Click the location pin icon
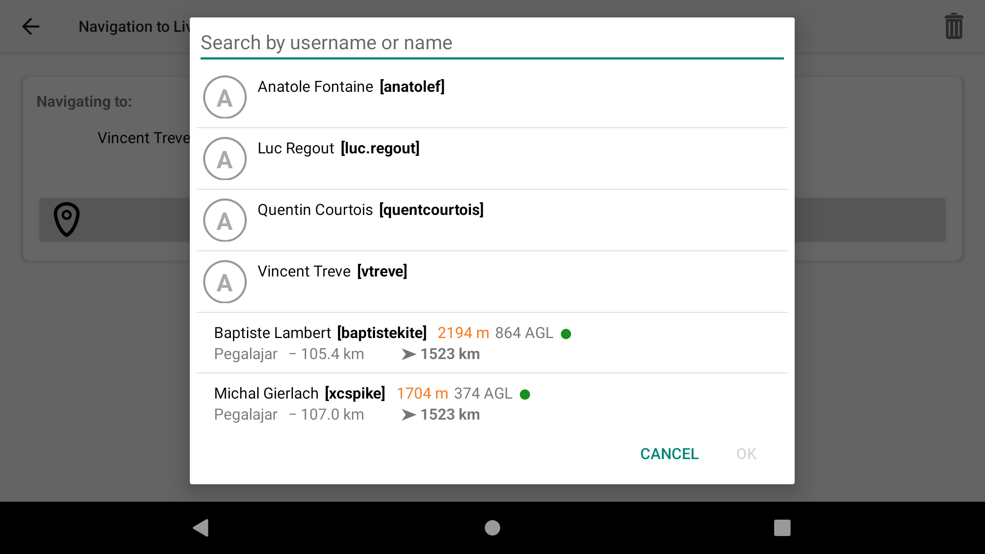The height and width of the screenshot is (554, 985). tap(67, 220)
